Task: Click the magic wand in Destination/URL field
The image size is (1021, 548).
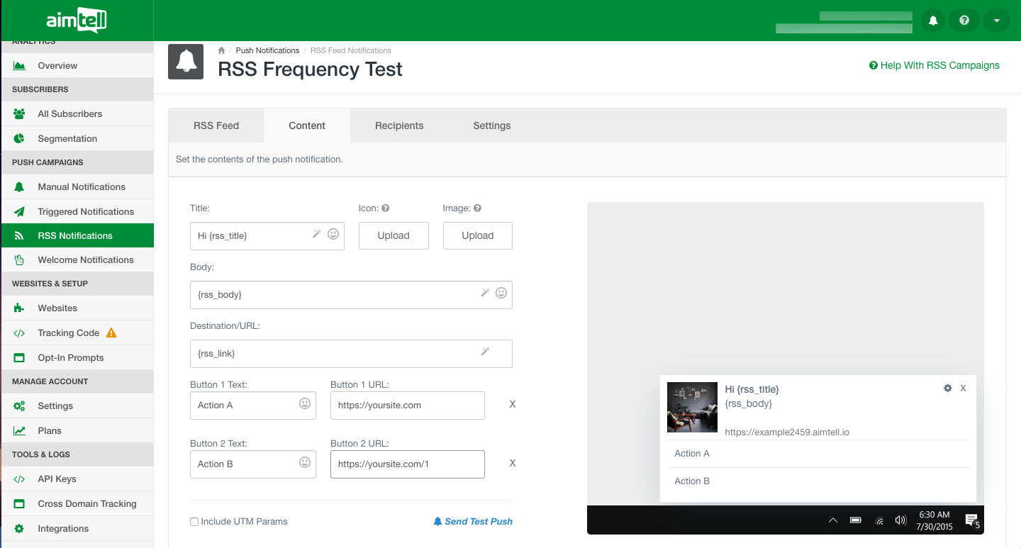Action: [485, 352]
